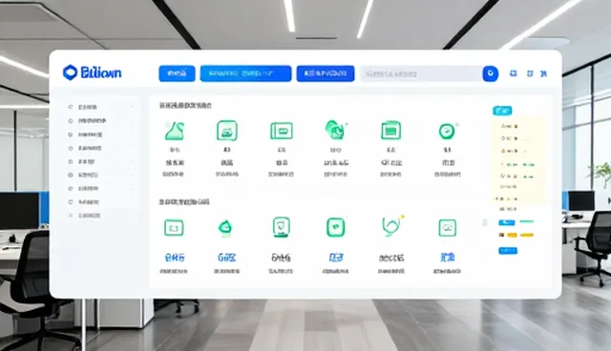Focus the search input field in the header
The width and height of the screenshot is (611, 351).
pos(421,74)
